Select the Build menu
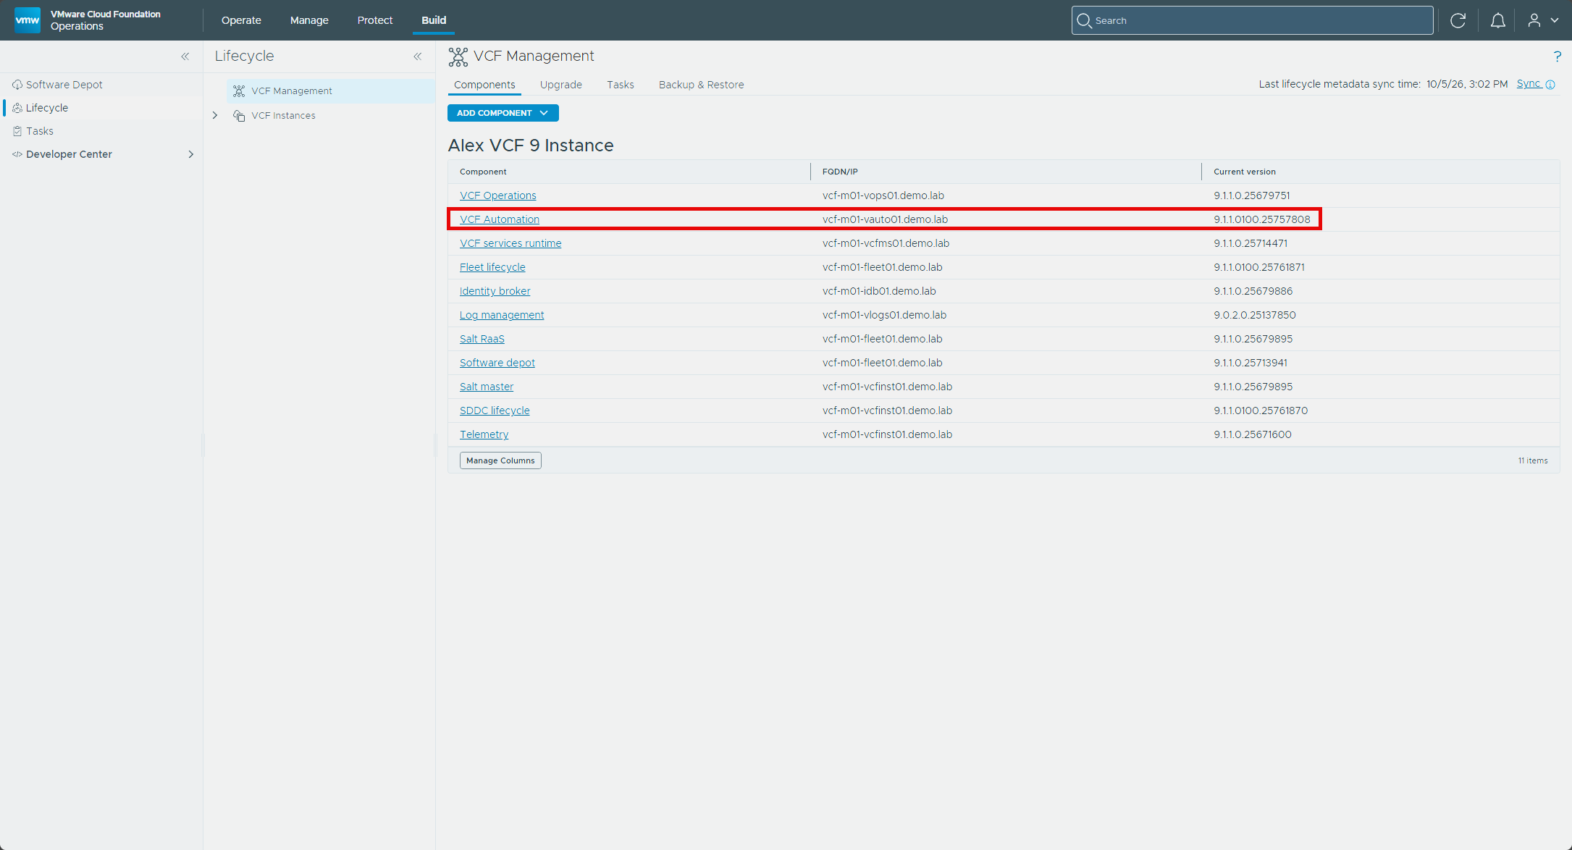 (434, 20)
